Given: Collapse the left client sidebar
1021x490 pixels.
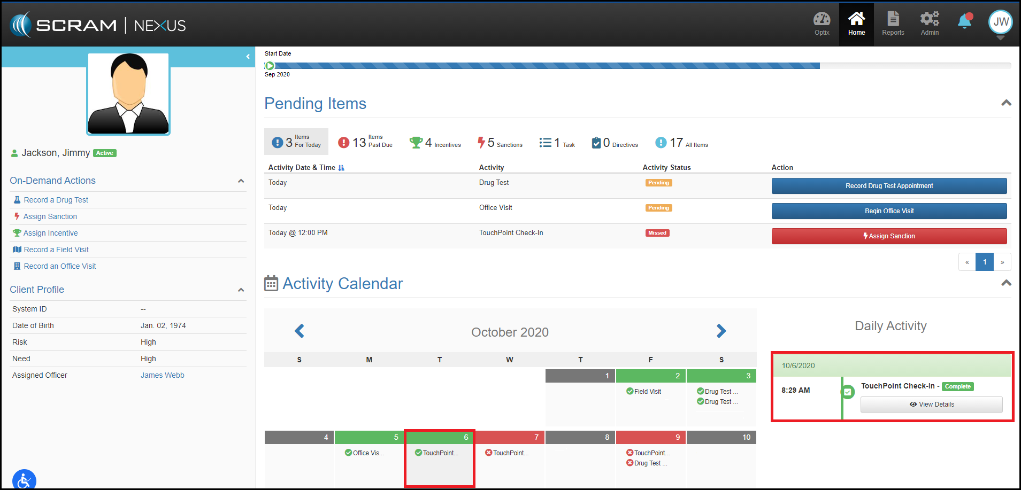Looking at the screenshot, I should point(248,56).
